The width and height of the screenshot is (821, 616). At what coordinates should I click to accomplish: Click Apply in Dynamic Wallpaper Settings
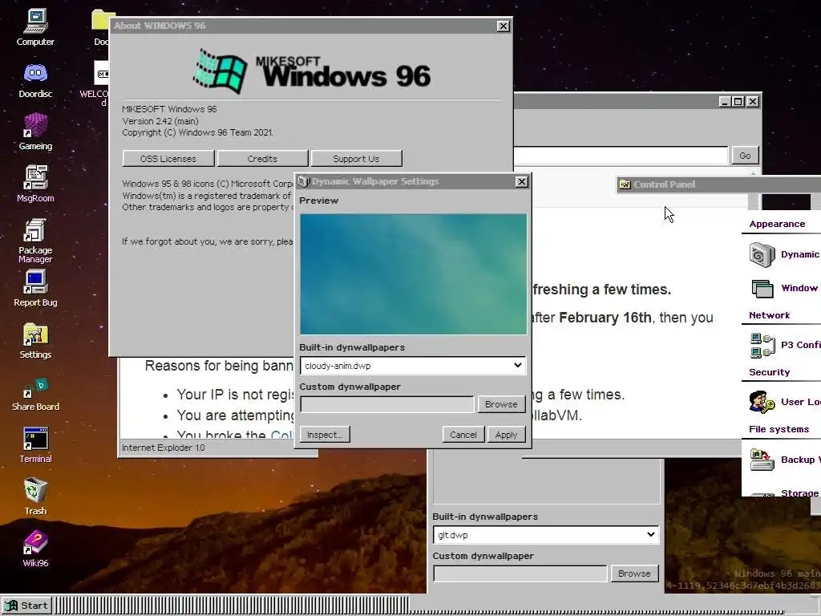506,435
